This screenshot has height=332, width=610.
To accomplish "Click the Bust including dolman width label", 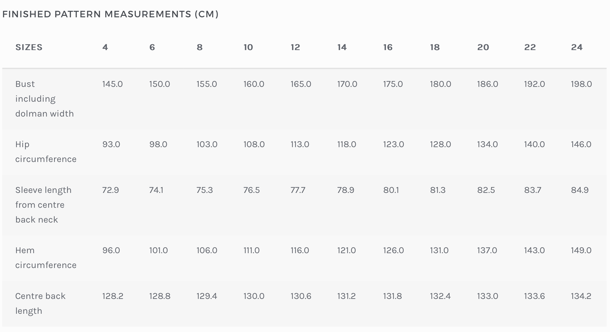I will [x=44, y=99].
